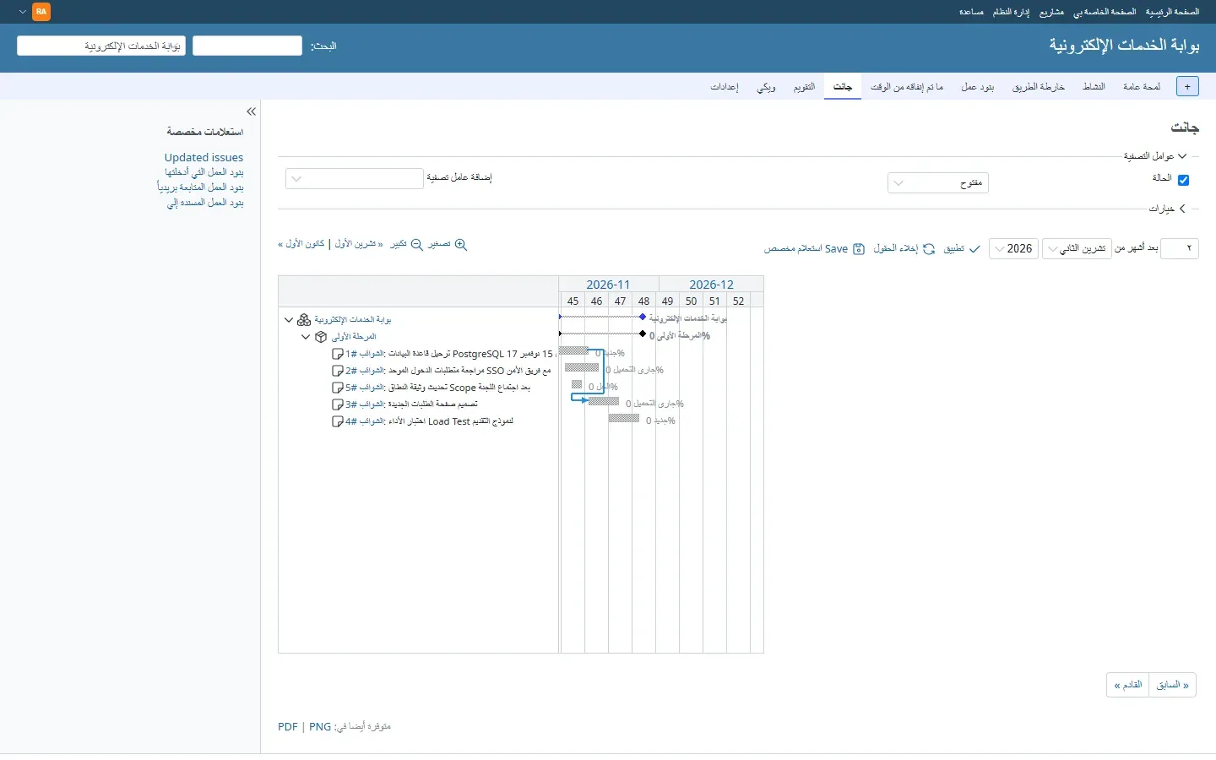This screenshot has height=760, width=1216.
Task: Click the apply checkmark icon
Action: 974,249
